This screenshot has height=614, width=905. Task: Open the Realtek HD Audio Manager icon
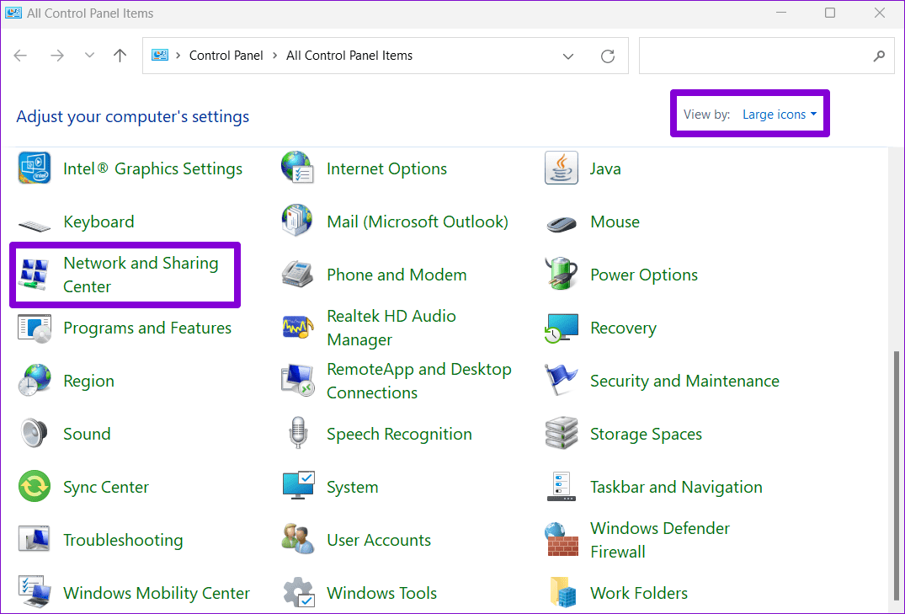click(298, 328)
